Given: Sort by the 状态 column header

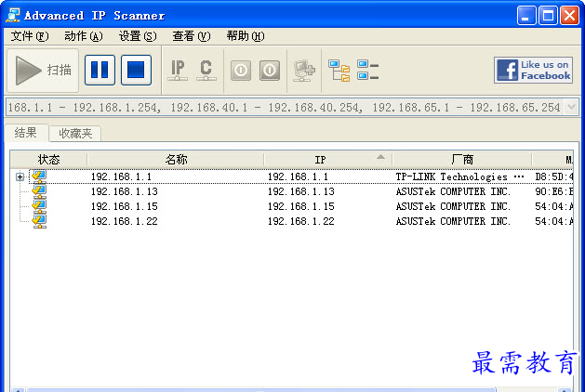Looking at the screenshot, I should 49,160.
